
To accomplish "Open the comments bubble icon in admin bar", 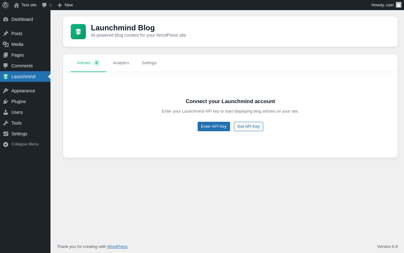I will click(44, 5).
